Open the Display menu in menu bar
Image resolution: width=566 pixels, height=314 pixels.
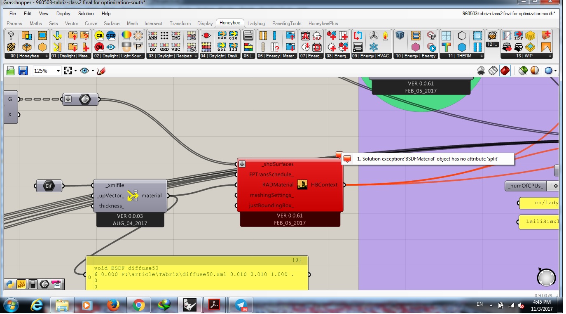click(63, 14)
